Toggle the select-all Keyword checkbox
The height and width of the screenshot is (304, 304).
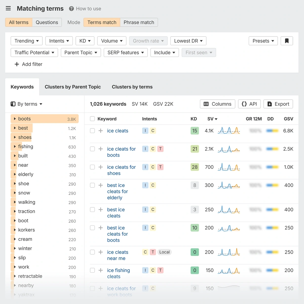[x=92, y=119]
